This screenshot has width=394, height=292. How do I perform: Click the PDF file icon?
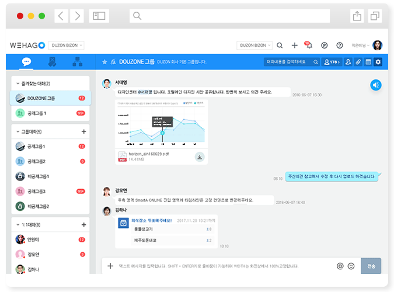(x=123, y=157)
